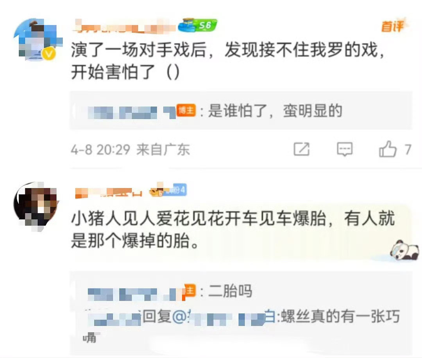Tap the like count 7
The image size is (422, 358).
click(408, 150)
